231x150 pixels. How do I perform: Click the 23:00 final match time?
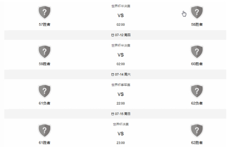[x=120, y=143]
